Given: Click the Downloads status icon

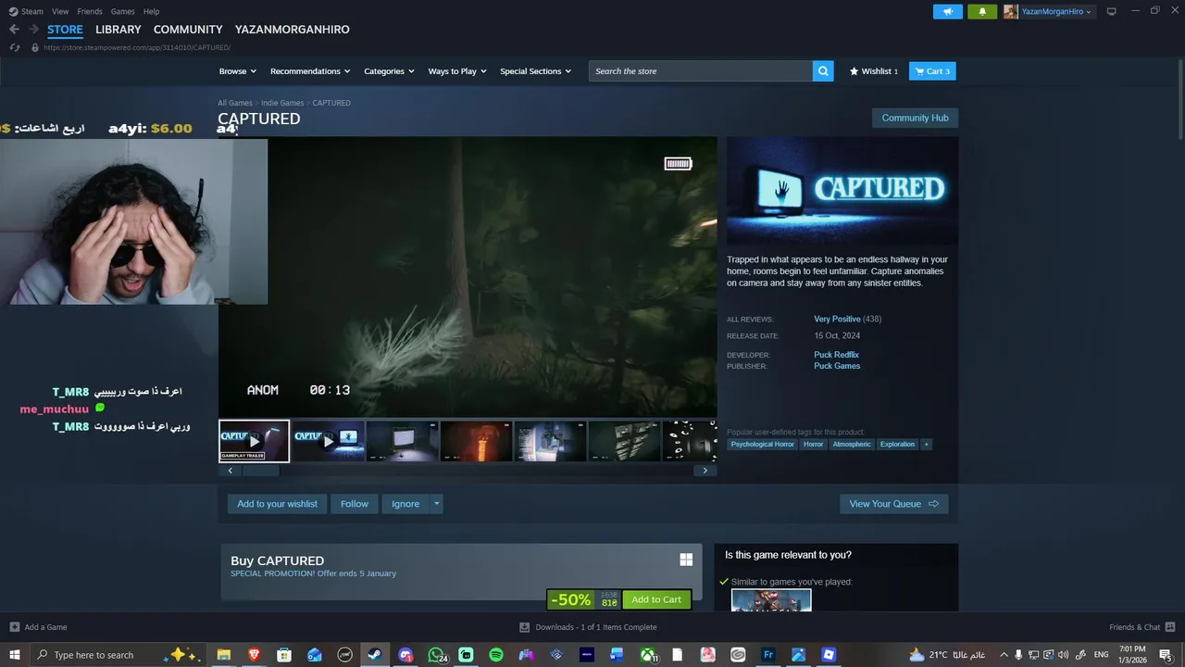Looking at the screenshot, I should pyautogui.click(x=525, y=627).
